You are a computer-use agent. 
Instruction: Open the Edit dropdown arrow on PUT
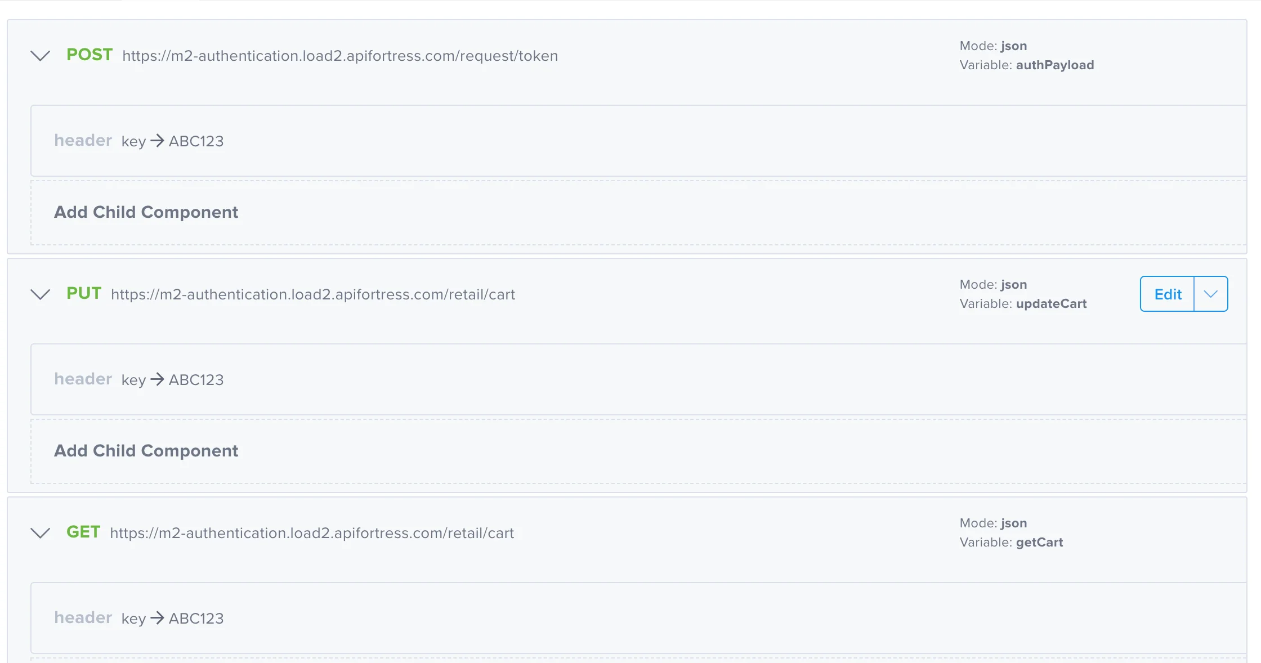1210,293
